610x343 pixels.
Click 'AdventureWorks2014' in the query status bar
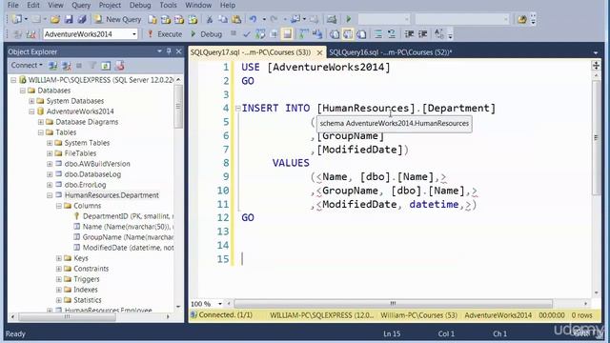498,315
